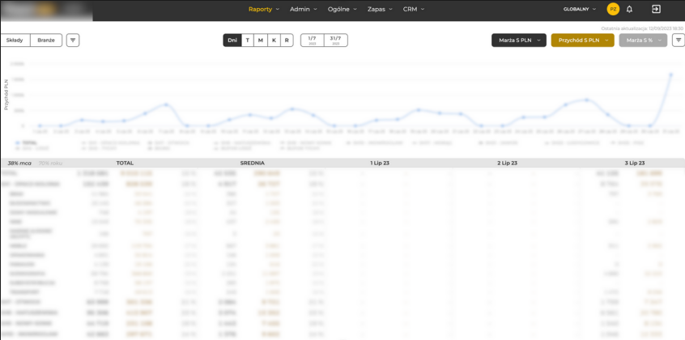The height and width of the screenshot is (340, 685).
Task: Switch granularity to T (weekly)
Action: coord(248,40)
